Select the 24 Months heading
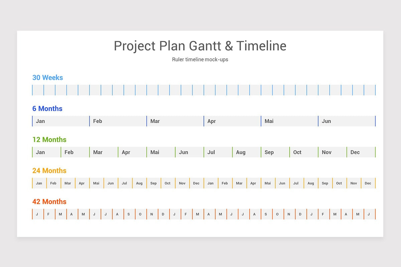The width and height of the screenshot is (401, 267). pos(49,171)
